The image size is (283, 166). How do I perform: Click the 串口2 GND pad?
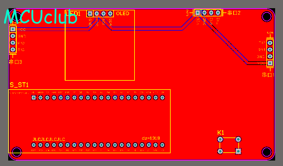204,13
